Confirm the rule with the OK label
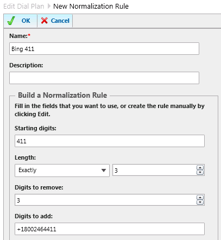This screenshot has width=221, height=240. coord(26,21)
